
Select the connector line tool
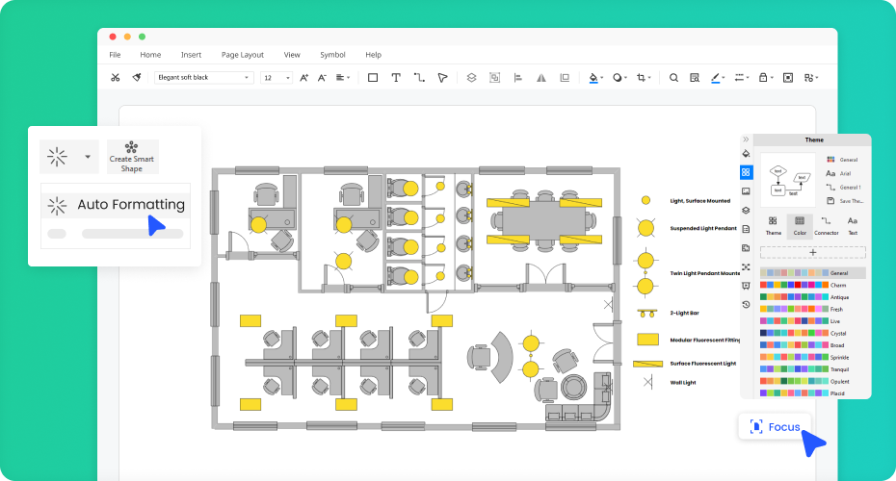point(419,78)
